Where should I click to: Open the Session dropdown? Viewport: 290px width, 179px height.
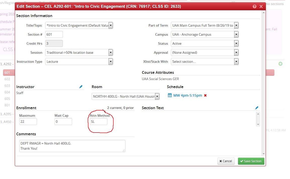click(111, 52)
